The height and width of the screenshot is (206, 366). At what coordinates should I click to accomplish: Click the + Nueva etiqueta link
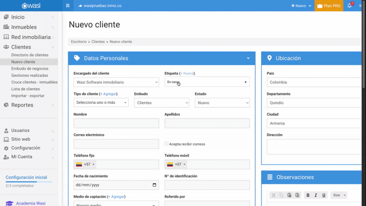[187, 73]
